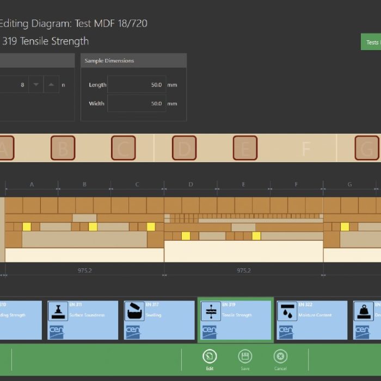Toggle sample position E on the board

pos(245,148)
